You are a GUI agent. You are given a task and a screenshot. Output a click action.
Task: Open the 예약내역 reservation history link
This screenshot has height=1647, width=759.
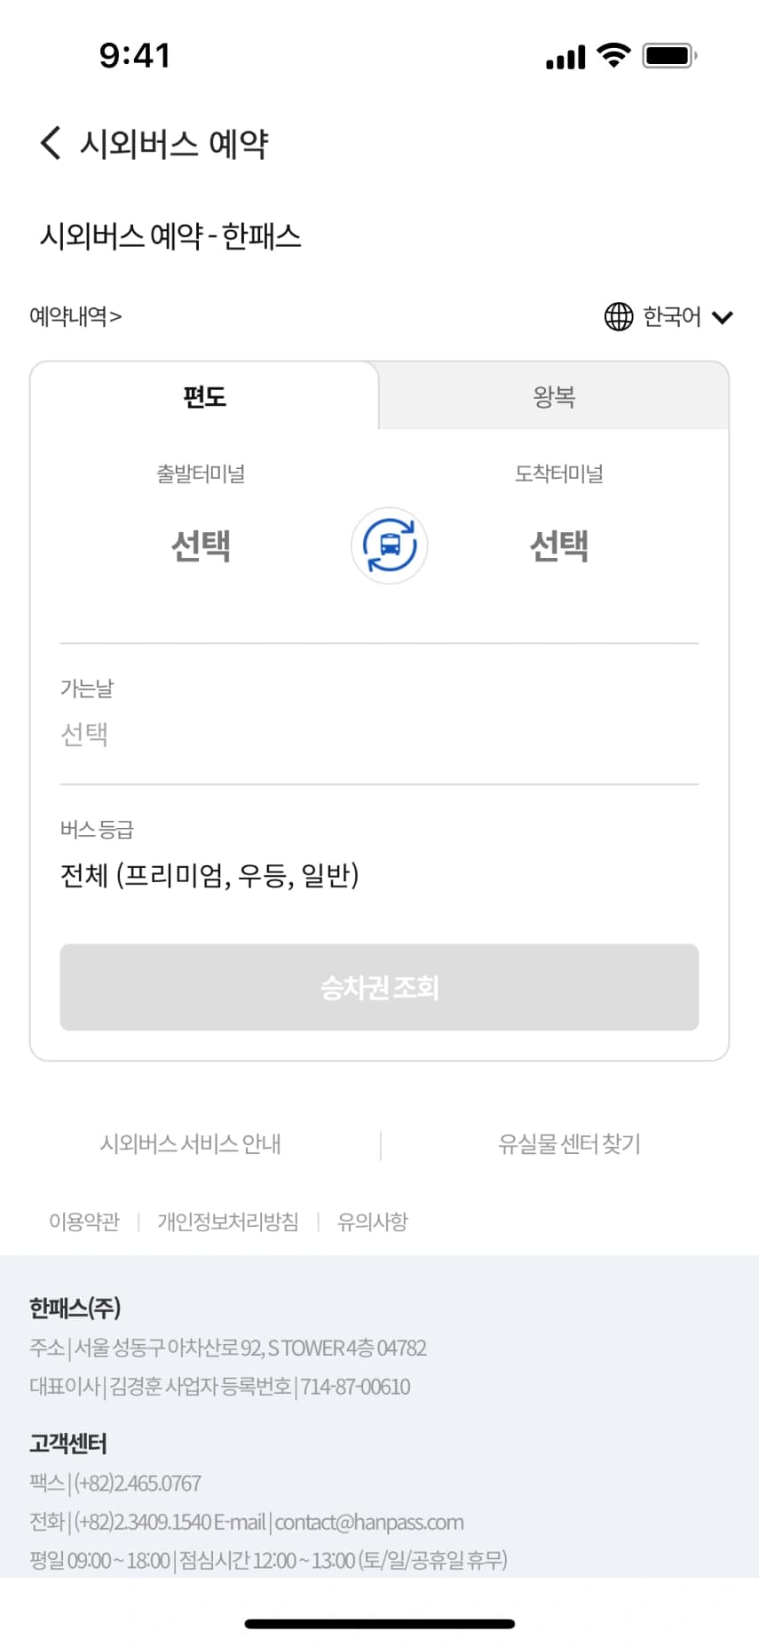coord(75,316)
